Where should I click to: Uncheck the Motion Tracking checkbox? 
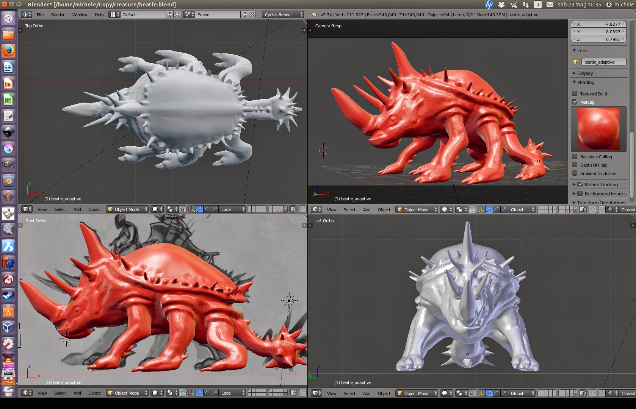click(x=580, y=184)
